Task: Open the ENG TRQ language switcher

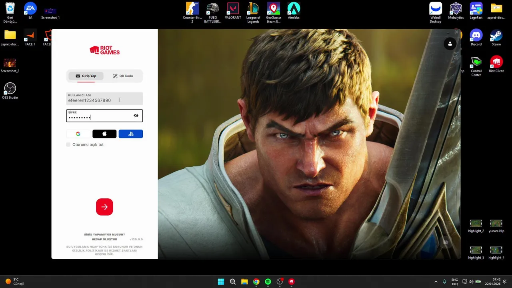Action: pyautogui.click(x=455, y=282)
